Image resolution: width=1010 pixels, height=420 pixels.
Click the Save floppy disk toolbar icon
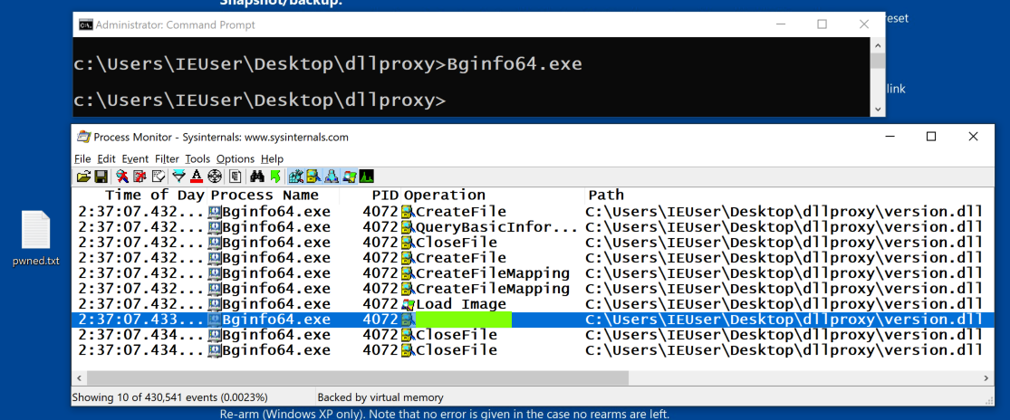(101, 177)
